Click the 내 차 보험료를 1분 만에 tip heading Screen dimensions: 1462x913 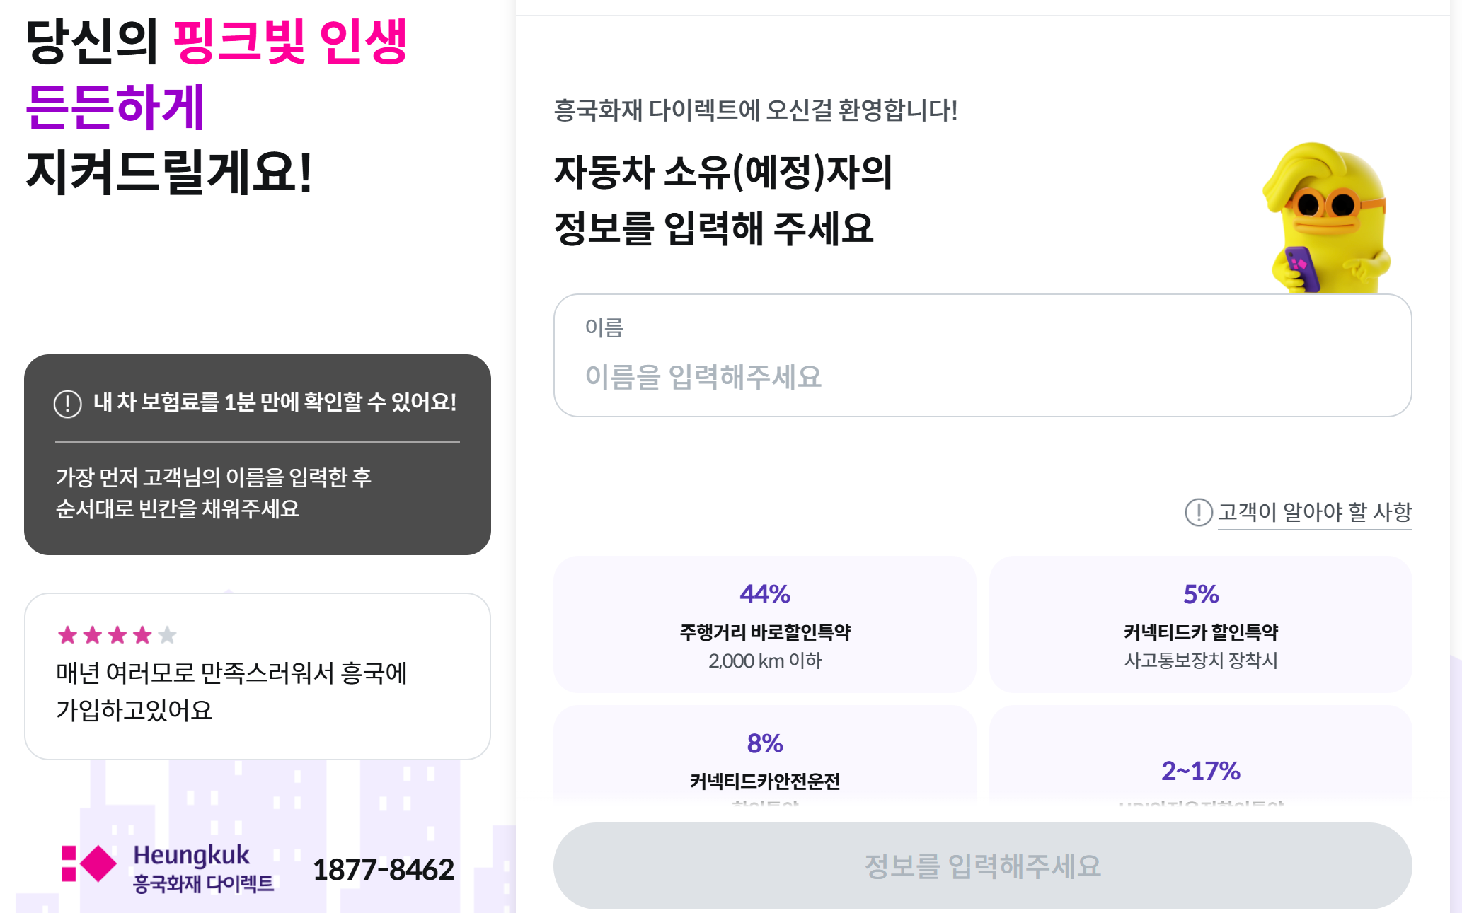[x=275, y=402]
